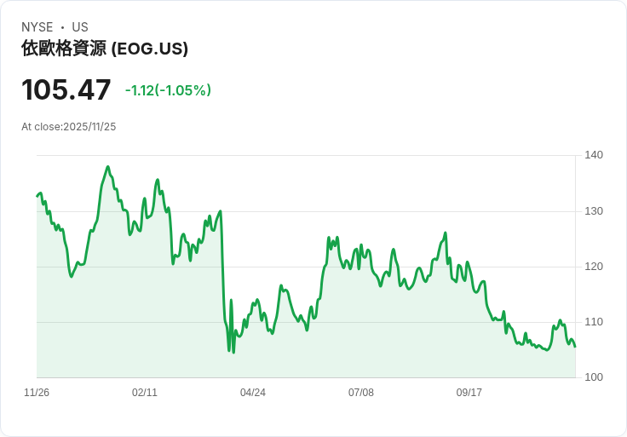Image resolution: width=627 pixels, height=437 pixels.
Task: Click the EOG.US stock title
Action: (x=105, y=49)
